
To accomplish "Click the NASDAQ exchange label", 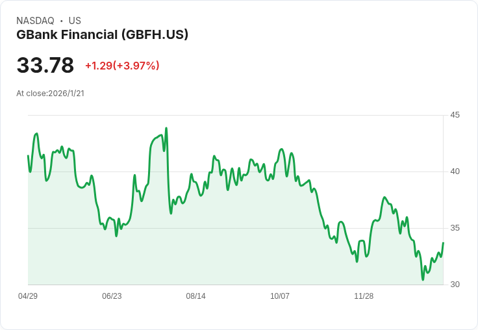I will point(35,21).
